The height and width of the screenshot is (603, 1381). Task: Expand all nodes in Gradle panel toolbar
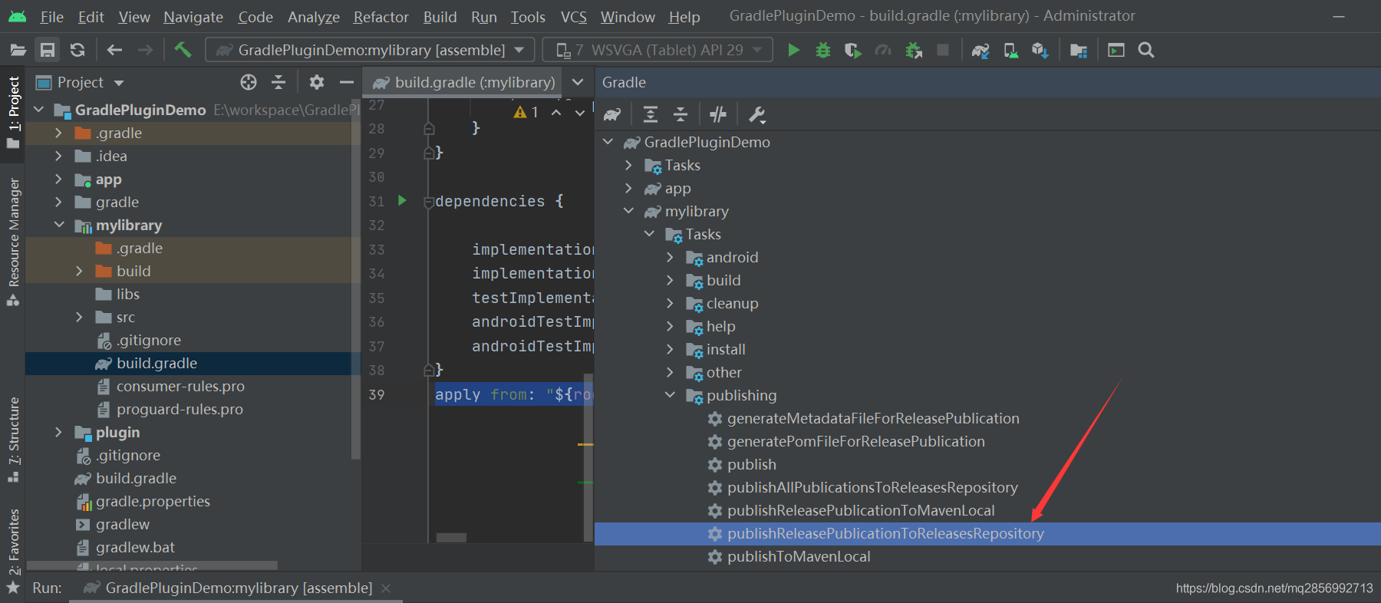point(651,115)
